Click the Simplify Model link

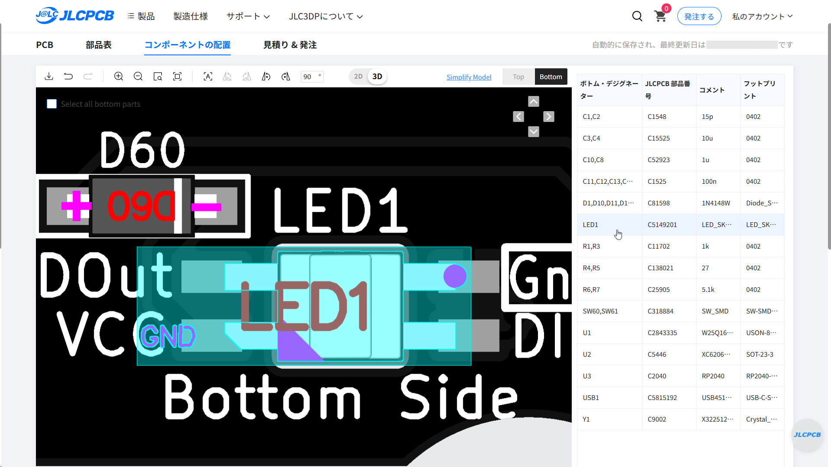click(x=469, y=77)
